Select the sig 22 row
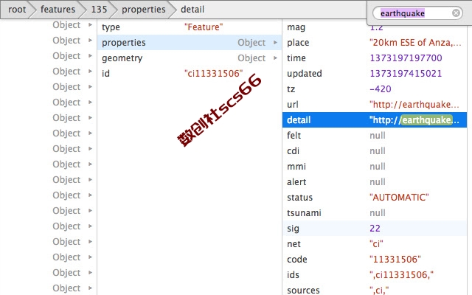 [375, 228]
